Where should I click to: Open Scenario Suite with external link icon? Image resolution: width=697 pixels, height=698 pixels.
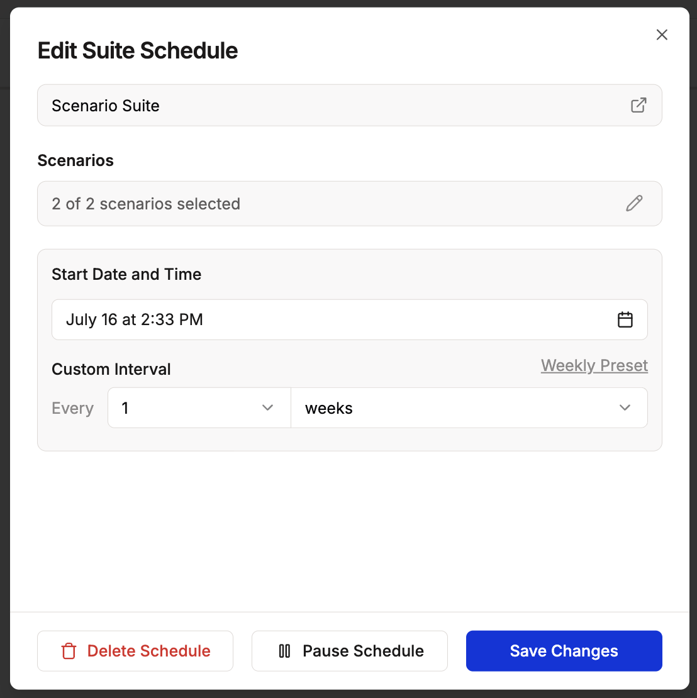coord(638,106)
